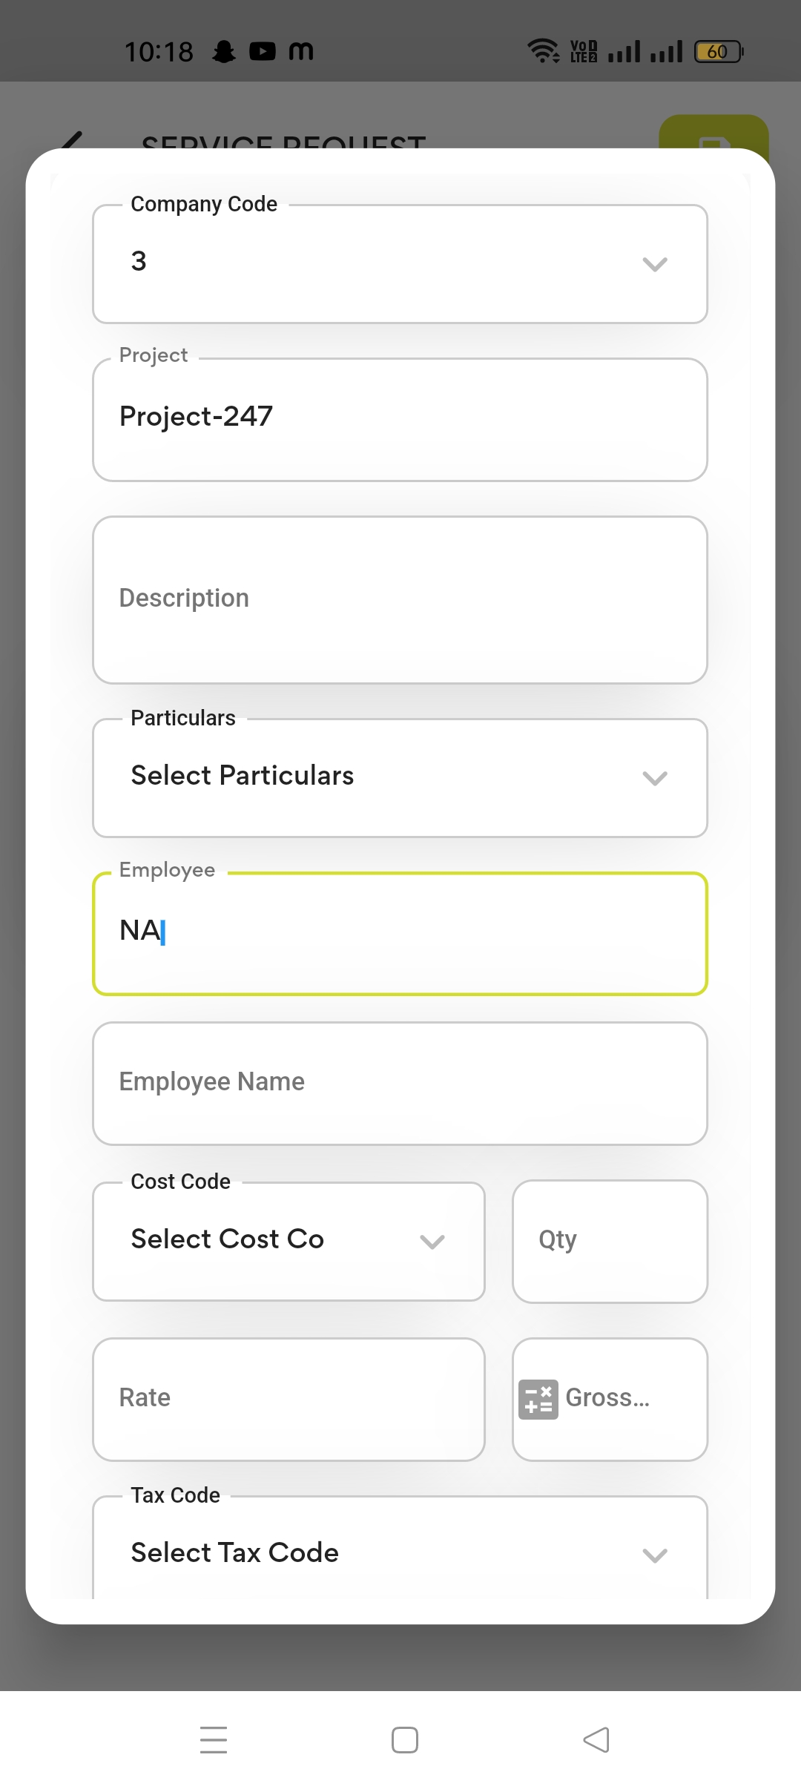
Task: Expand the Select Tax Code dropdown
Action: [400, 1552]
